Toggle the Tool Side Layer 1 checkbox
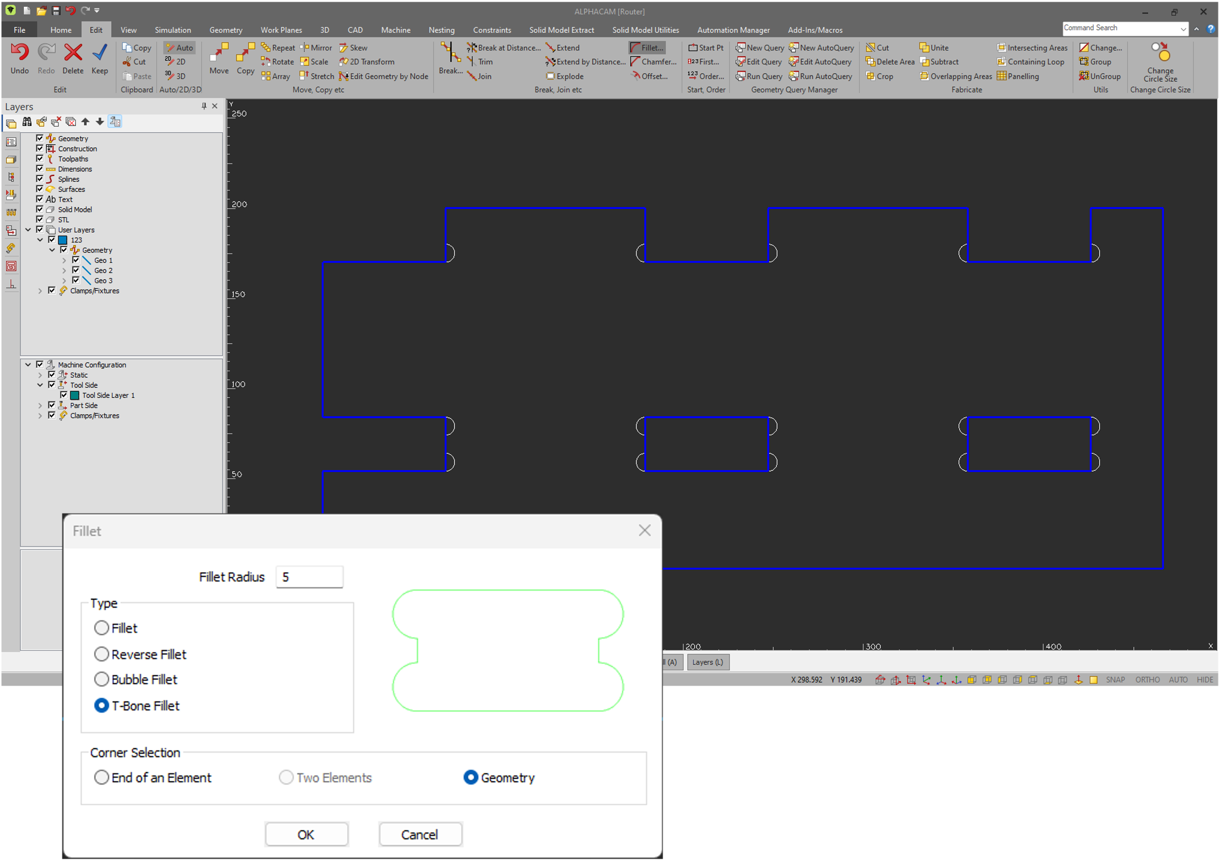Screen dimensions: 1219x861 pyautogui.click(x=64, y=395)
